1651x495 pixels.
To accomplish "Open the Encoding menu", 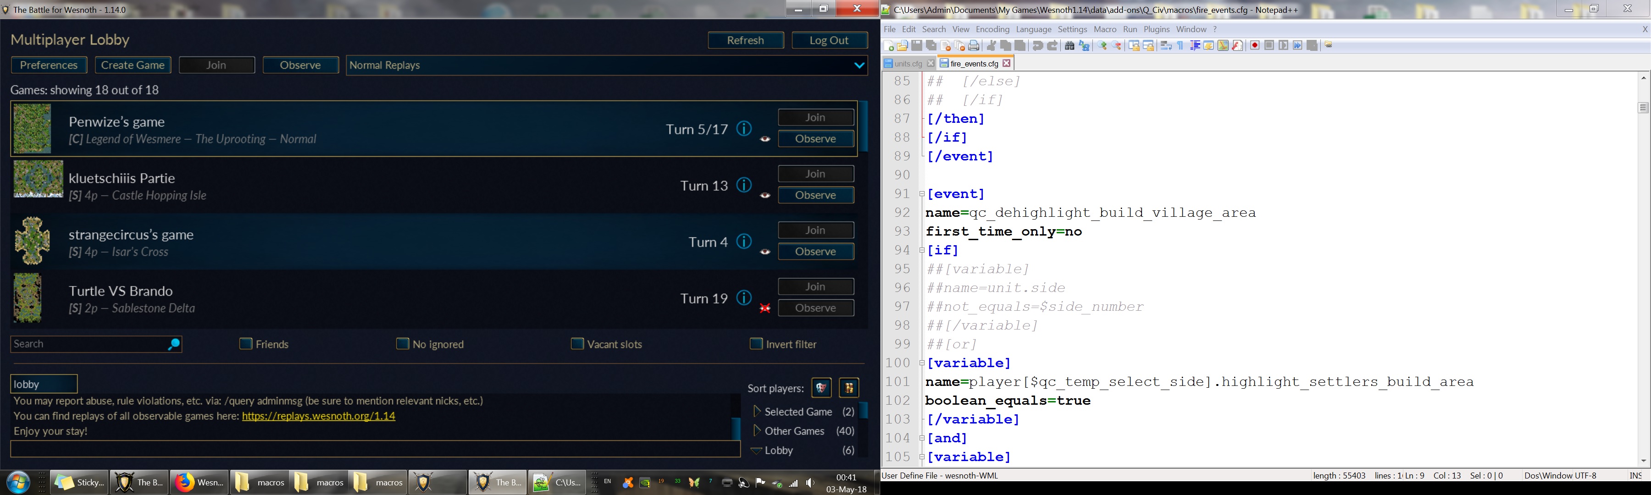I will point(993,29).
